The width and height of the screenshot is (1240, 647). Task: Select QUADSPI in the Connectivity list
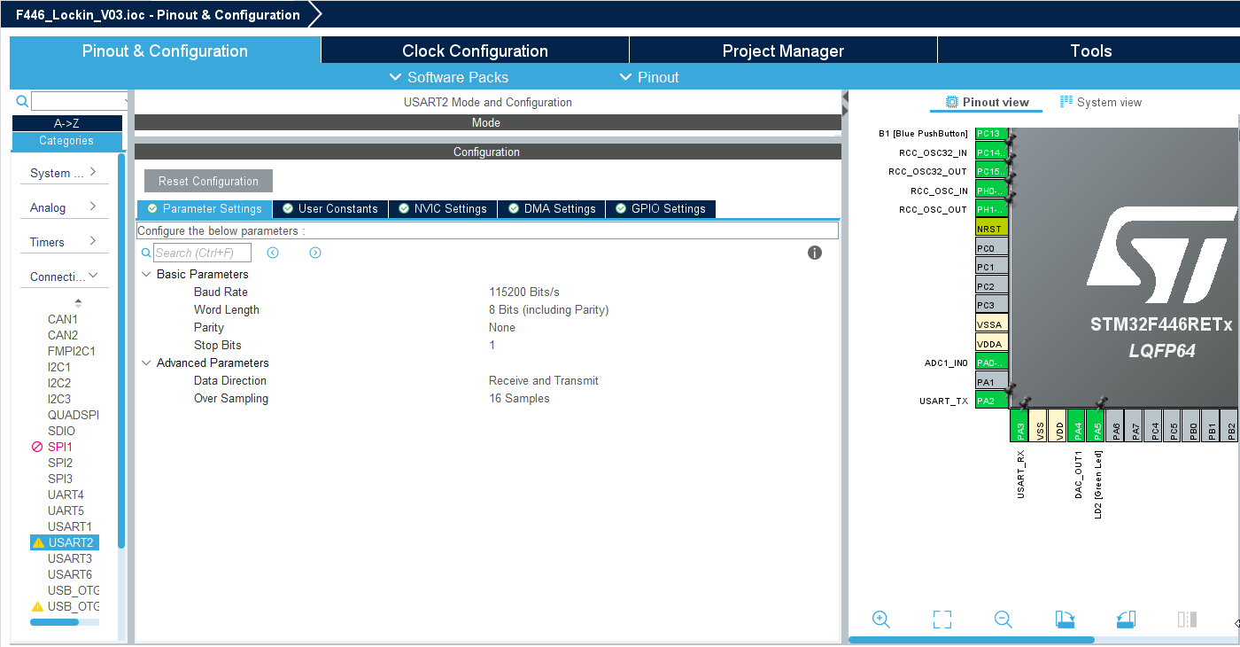[74, 415]
